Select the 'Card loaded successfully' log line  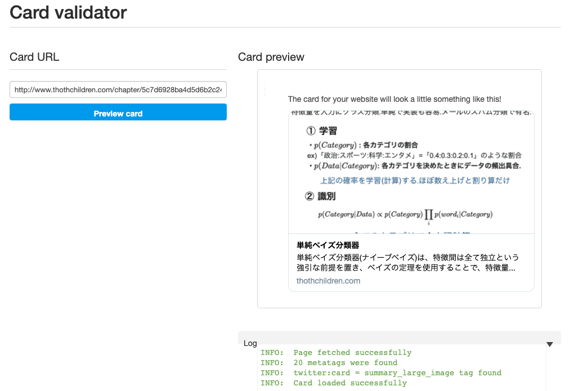pos(334,383)
